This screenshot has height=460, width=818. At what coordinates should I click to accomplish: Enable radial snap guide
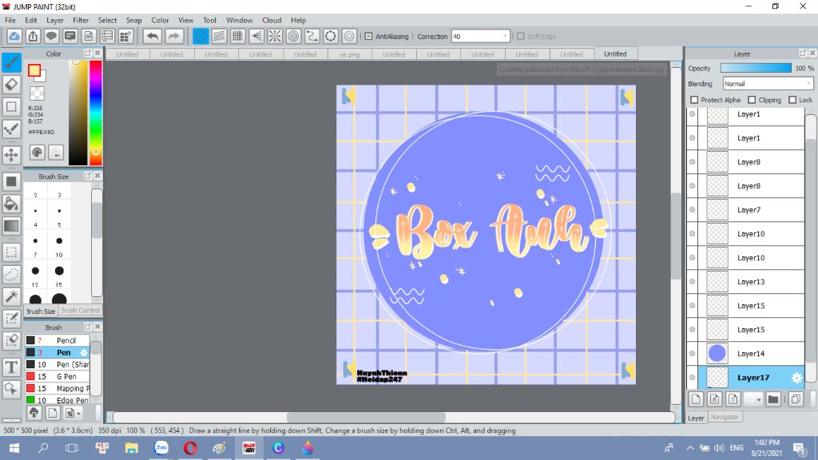(x=275, y=36)
